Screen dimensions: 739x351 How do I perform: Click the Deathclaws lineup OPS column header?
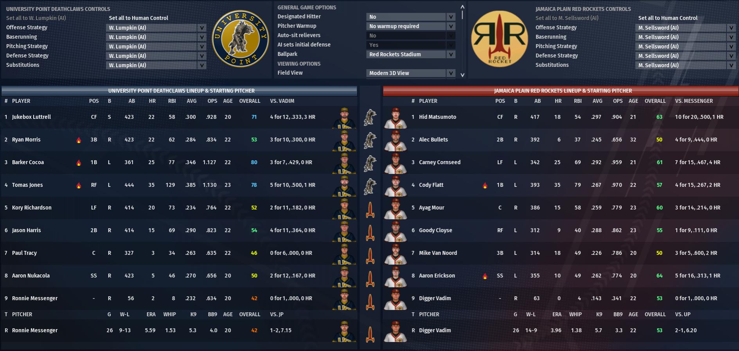pyautogui.click(x=212, y=101)
